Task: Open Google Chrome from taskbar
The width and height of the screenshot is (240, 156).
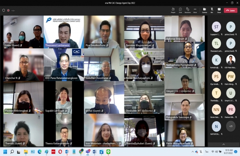Action: pyautogui.click(x=81, y=152)
